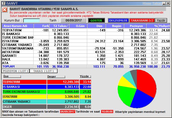Click the orange X icon beside company name
Image resolution: width=172 pixels, height=118 pixels.
point(5,10)
